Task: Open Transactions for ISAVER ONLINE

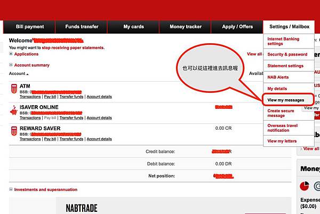Action: coord(30,118)
